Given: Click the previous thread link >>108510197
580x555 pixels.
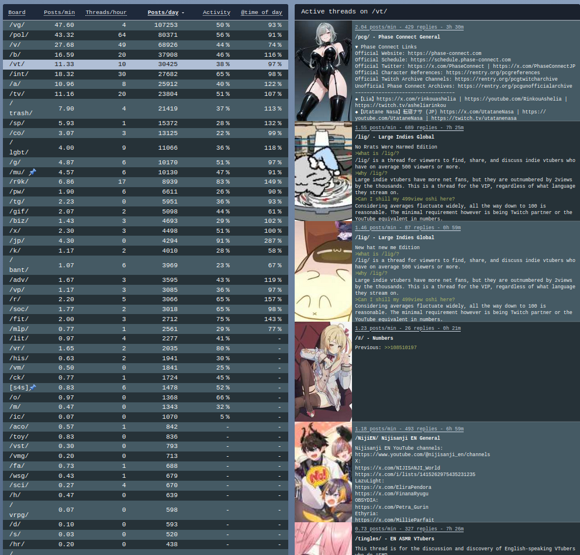Looking at the screenshot, I should coord(401,347).
